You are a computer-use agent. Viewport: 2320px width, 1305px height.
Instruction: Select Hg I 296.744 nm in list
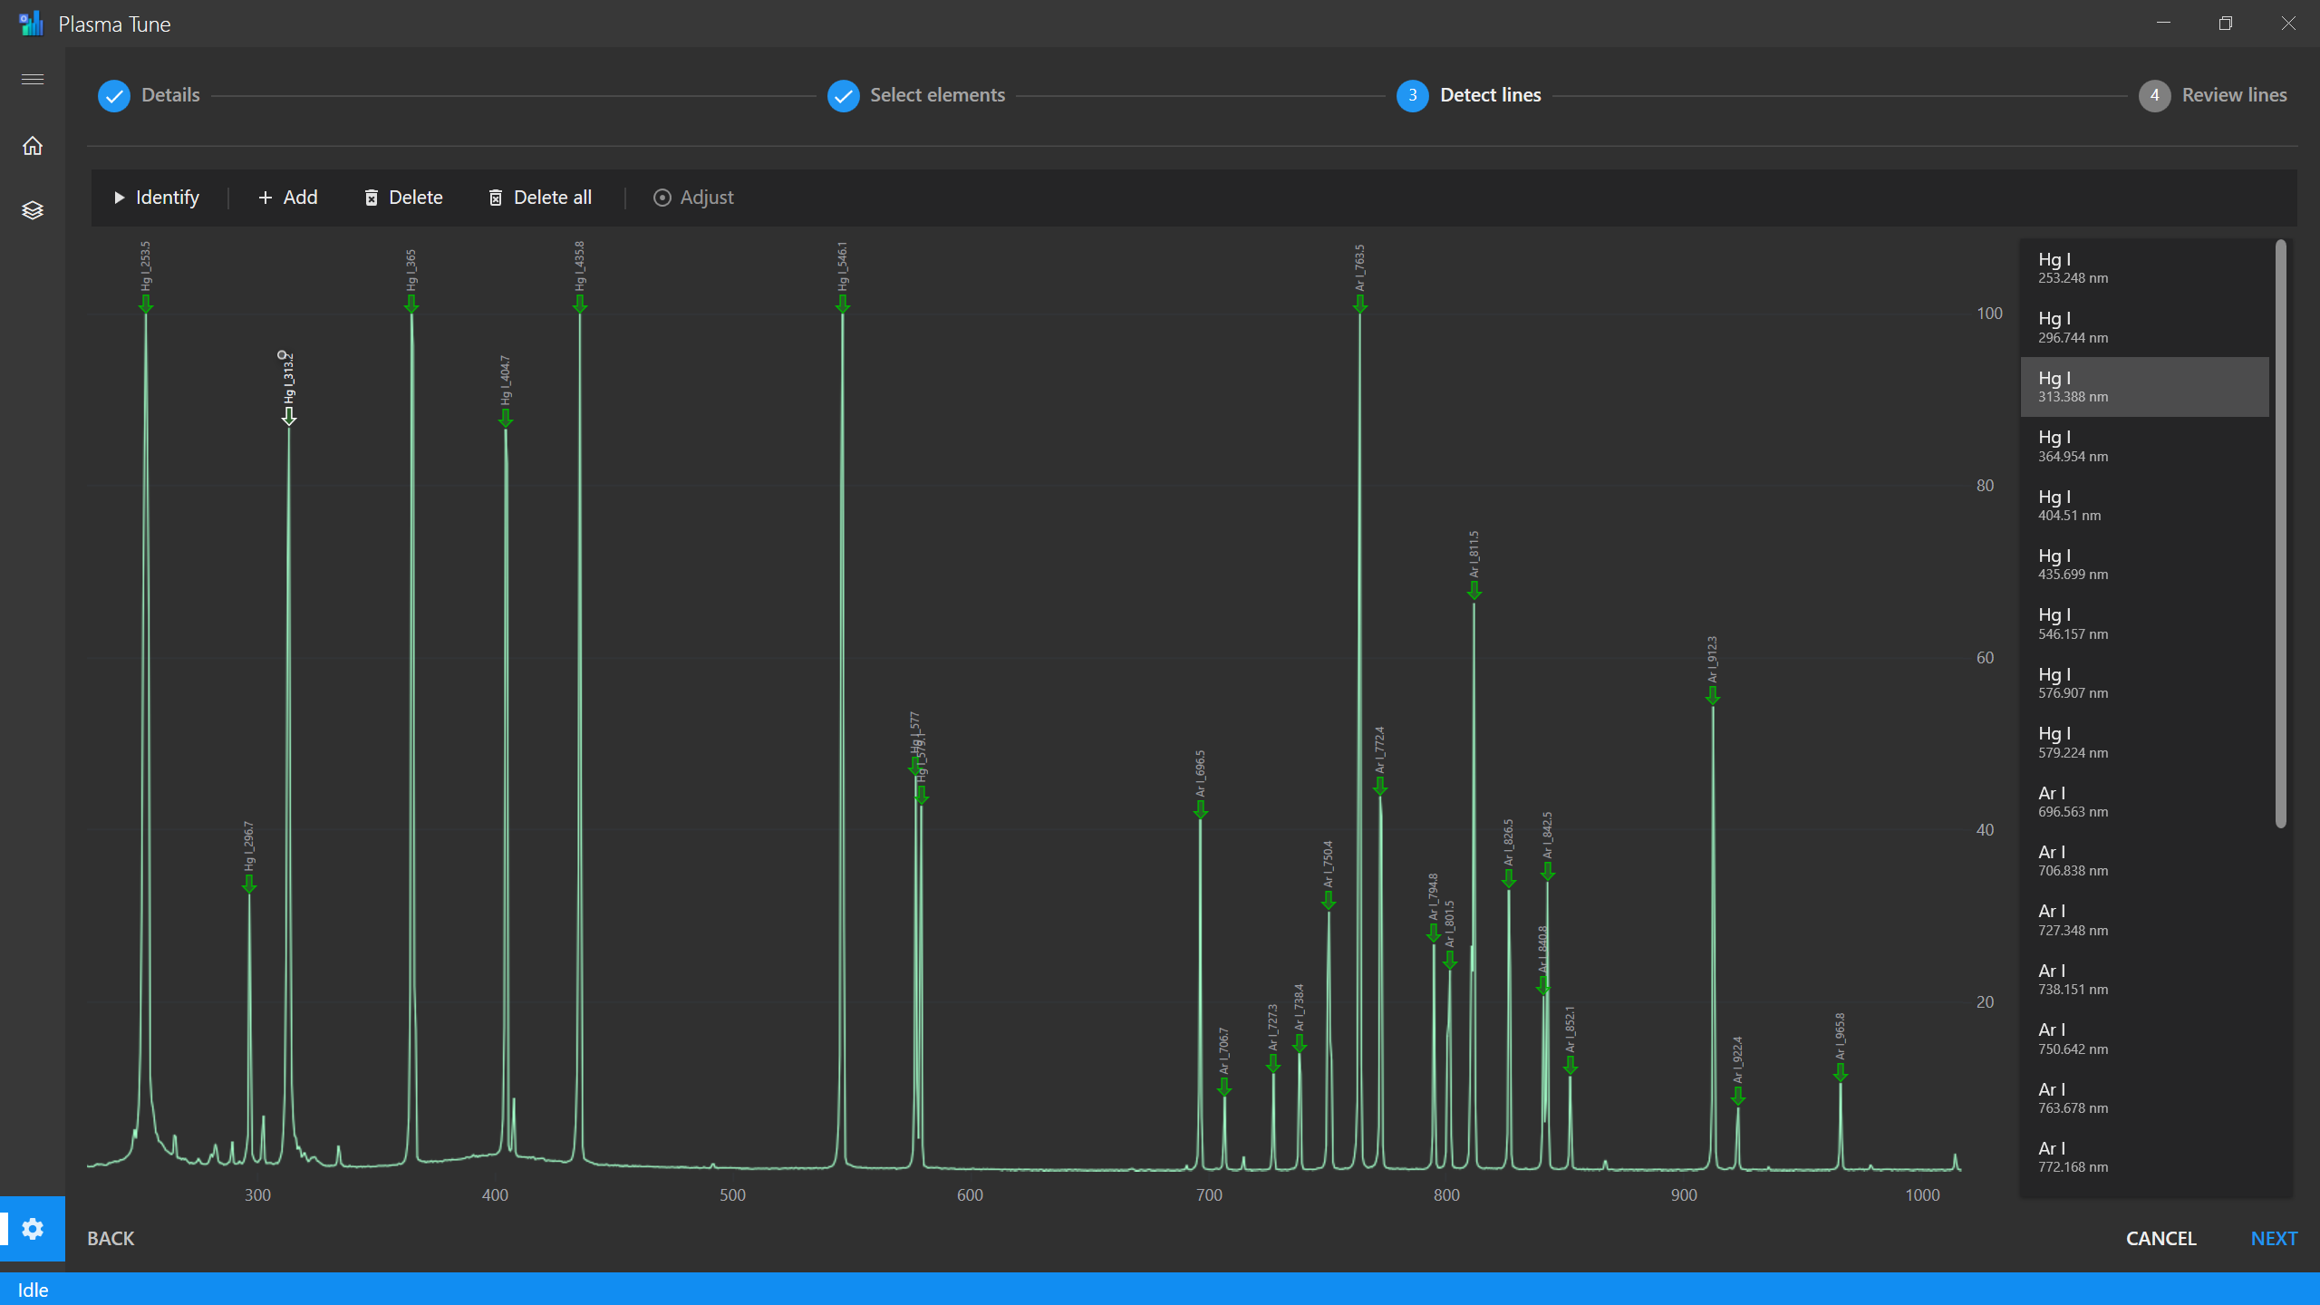click(x=2144, y=327)
